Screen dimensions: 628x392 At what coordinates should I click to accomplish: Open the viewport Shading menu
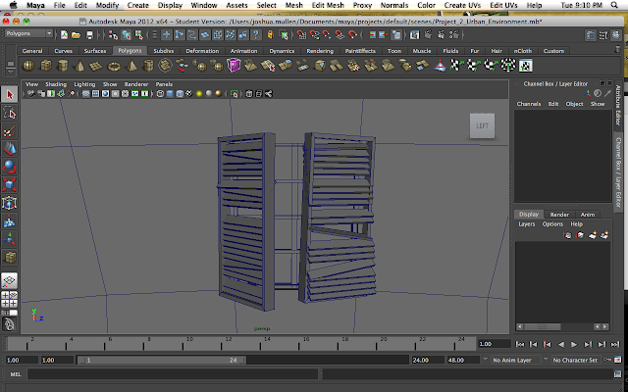[55, 84]
